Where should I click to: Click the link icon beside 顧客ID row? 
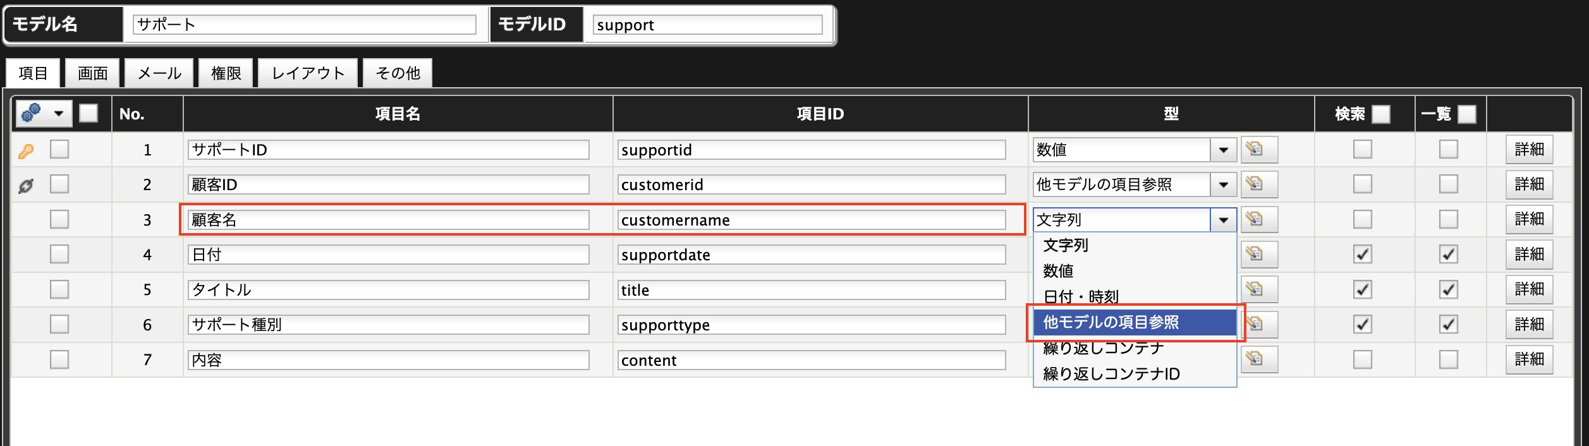pos(26,186)
